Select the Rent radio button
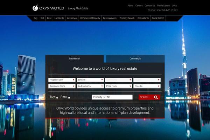 (69, 98)
